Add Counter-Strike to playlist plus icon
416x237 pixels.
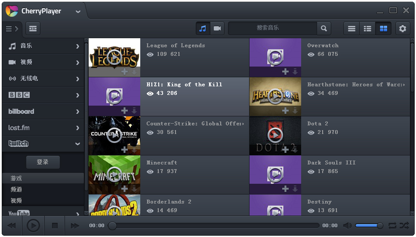(124, 149)
